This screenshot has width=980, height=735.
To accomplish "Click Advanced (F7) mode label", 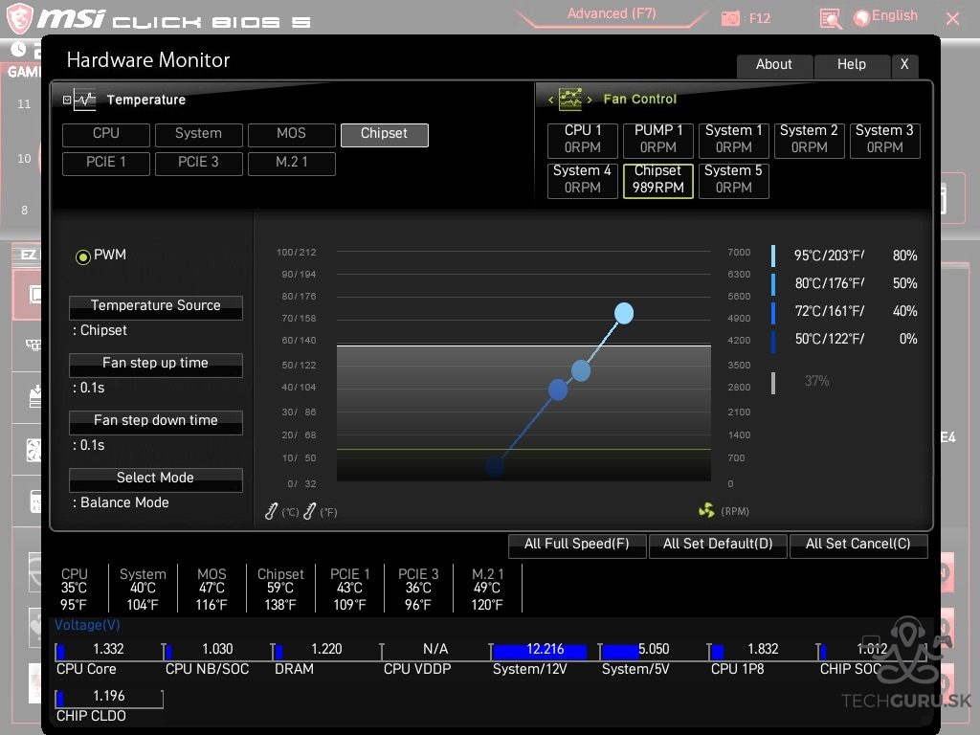I will 612,13.
